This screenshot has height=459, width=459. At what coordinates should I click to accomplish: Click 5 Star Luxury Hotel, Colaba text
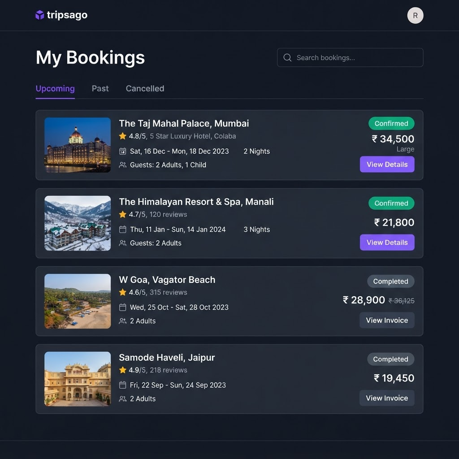coord(193,136)
